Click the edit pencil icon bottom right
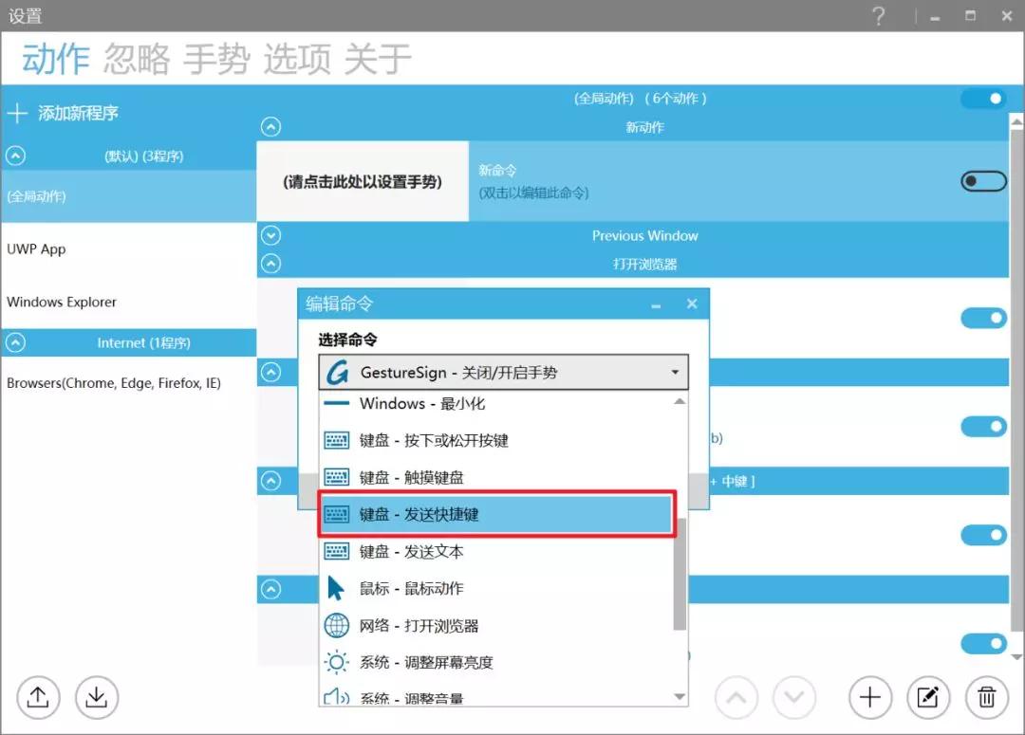1025x735 pixels. (x=928, y=697)
